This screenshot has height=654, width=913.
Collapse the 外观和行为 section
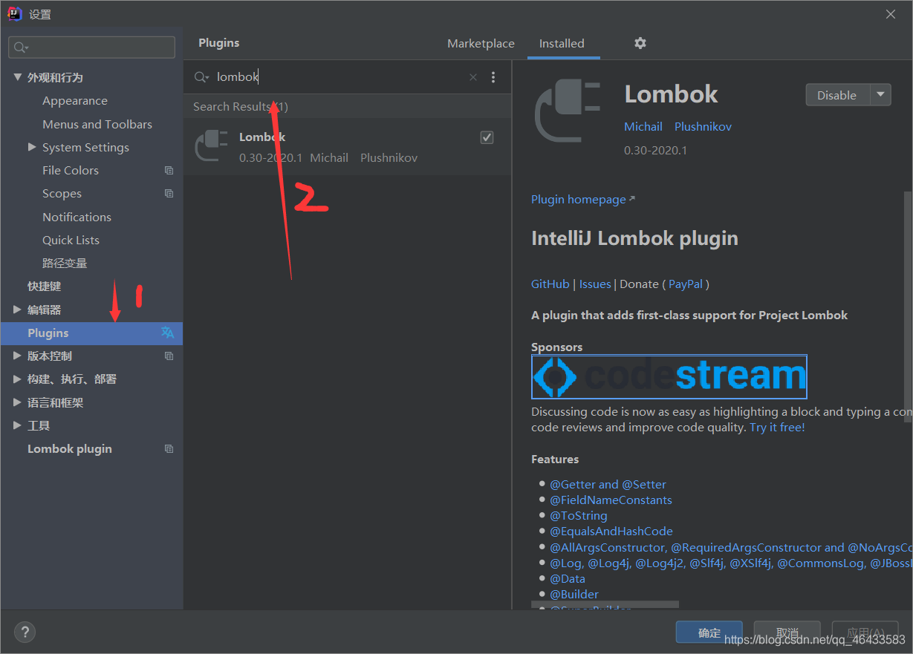[18, 77]
